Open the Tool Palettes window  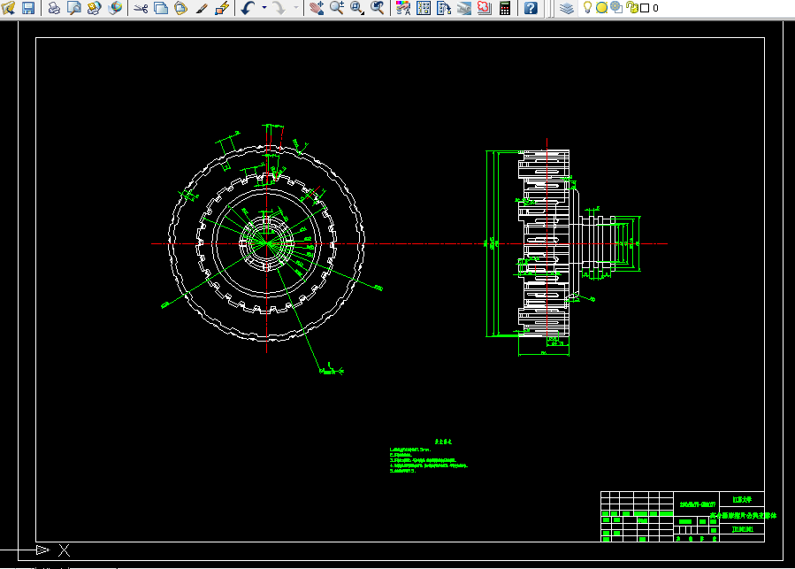pyautogui.click(x=444, y=8)
